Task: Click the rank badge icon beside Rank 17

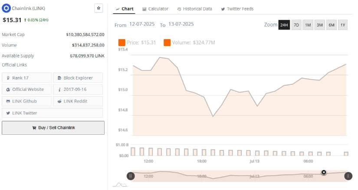Action: [8, 78]
